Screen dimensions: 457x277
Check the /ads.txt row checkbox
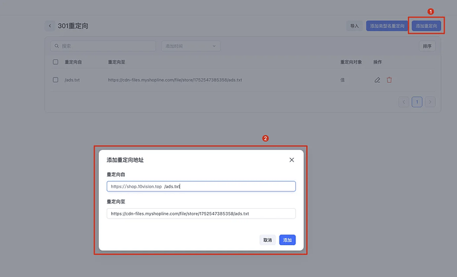[x=56, y=80]
